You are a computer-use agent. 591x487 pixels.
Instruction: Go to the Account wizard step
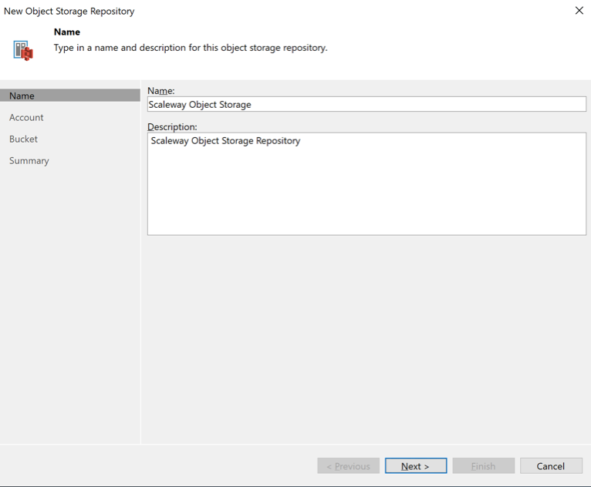coord(26,117)
